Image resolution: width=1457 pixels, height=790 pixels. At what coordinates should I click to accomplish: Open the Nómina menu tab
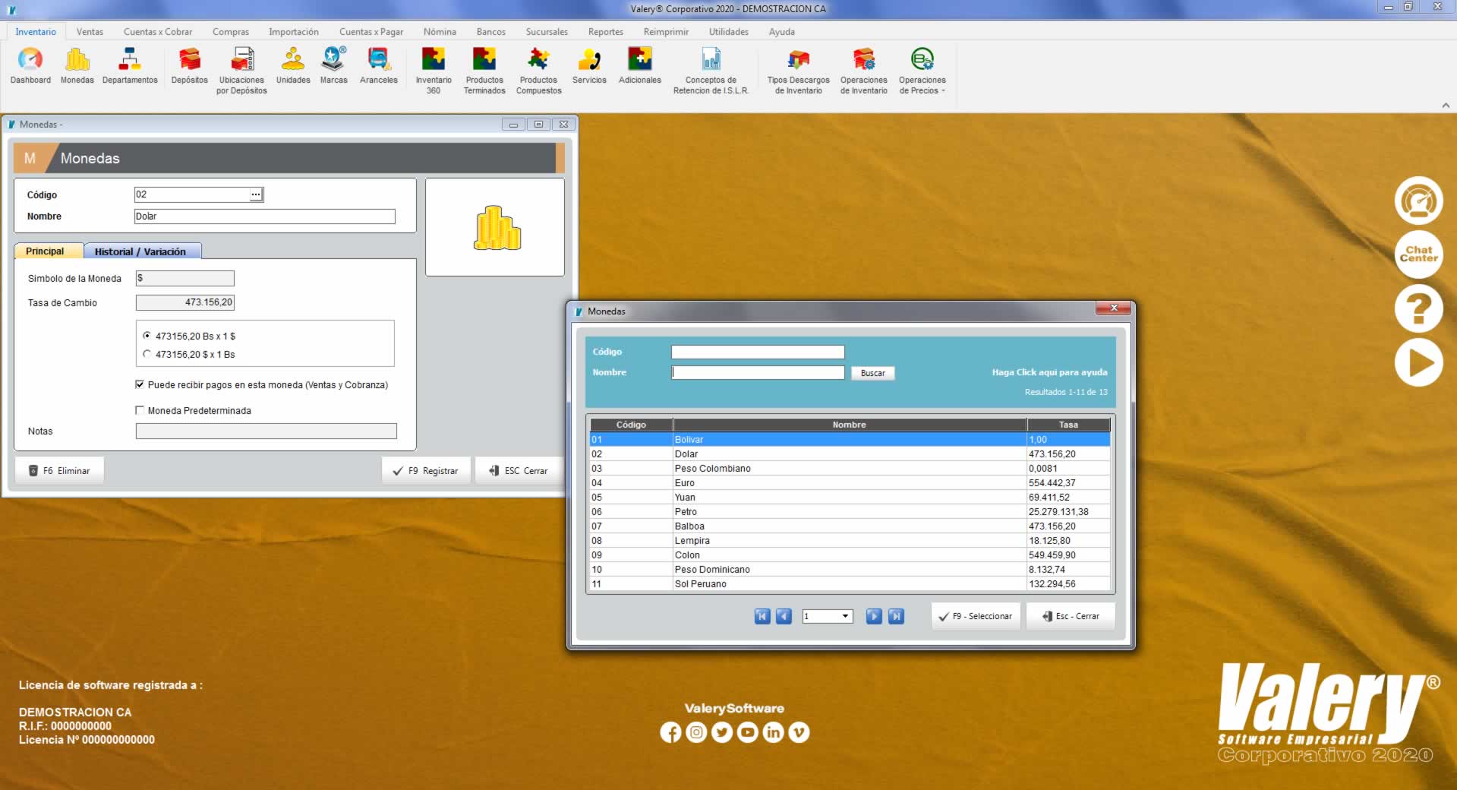pos(440,32)
